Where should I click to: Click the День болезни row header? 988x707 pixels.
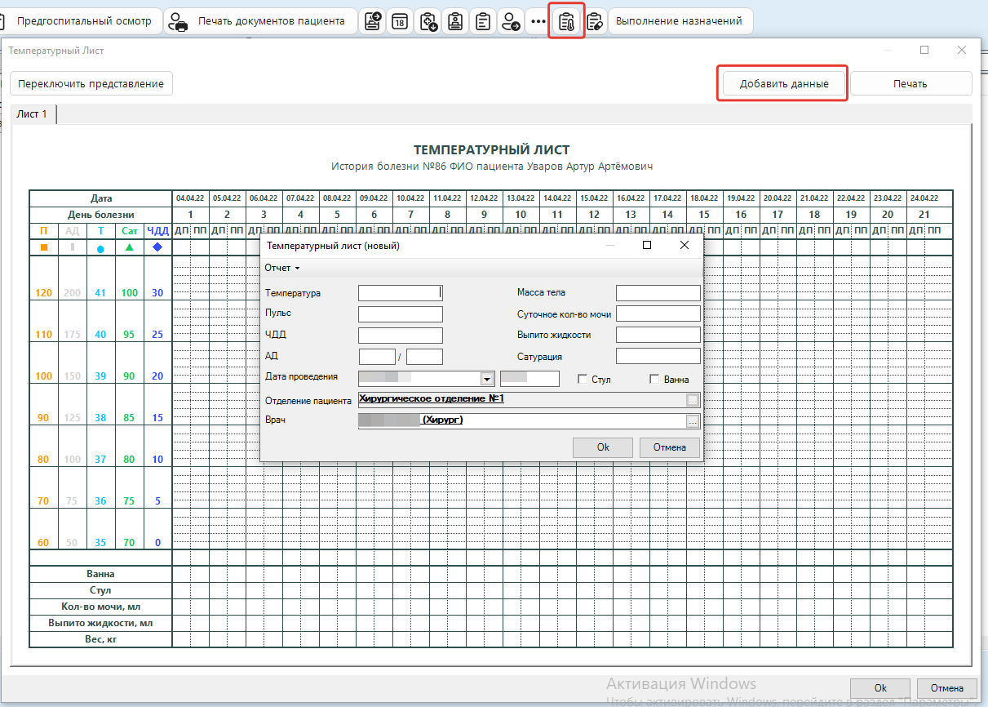100,215
